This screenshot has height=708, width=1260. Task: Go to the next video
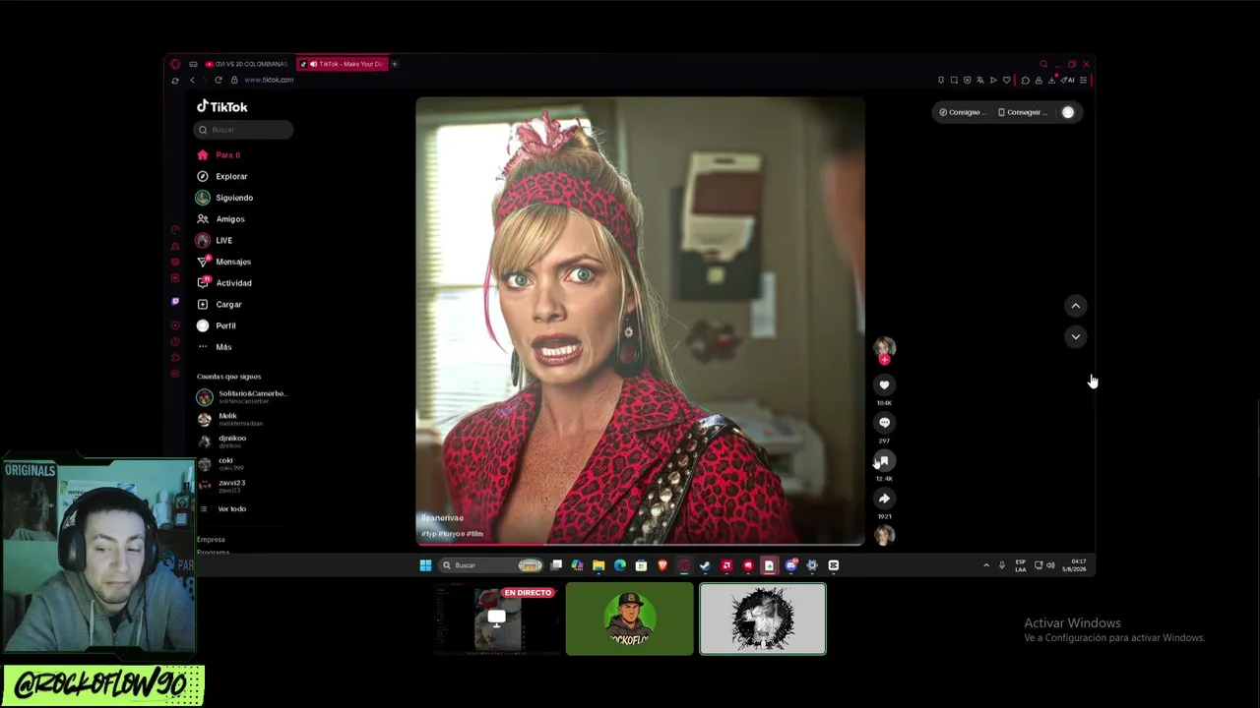[x=1075, y=336]
